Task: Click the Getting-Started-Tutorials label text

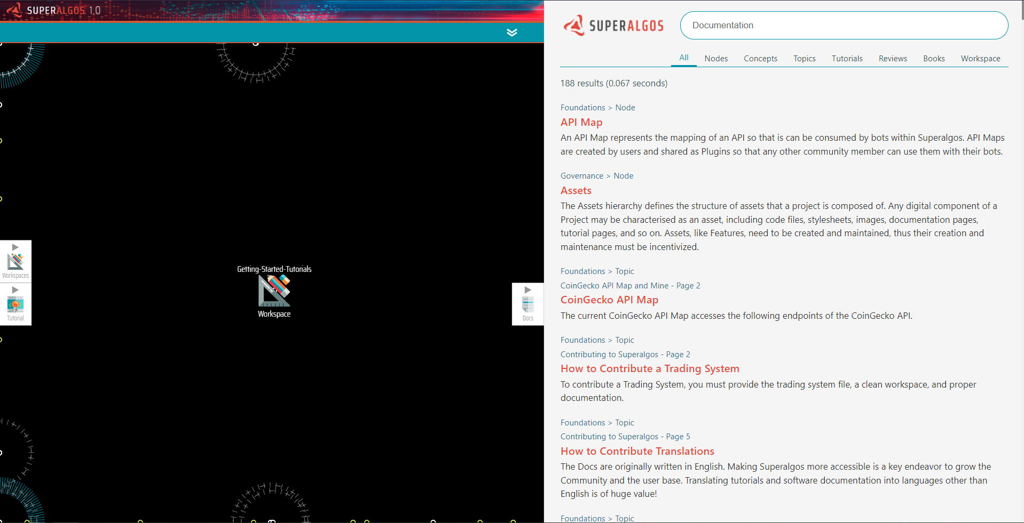Action: pyautogui.click(x=274, y=269)
